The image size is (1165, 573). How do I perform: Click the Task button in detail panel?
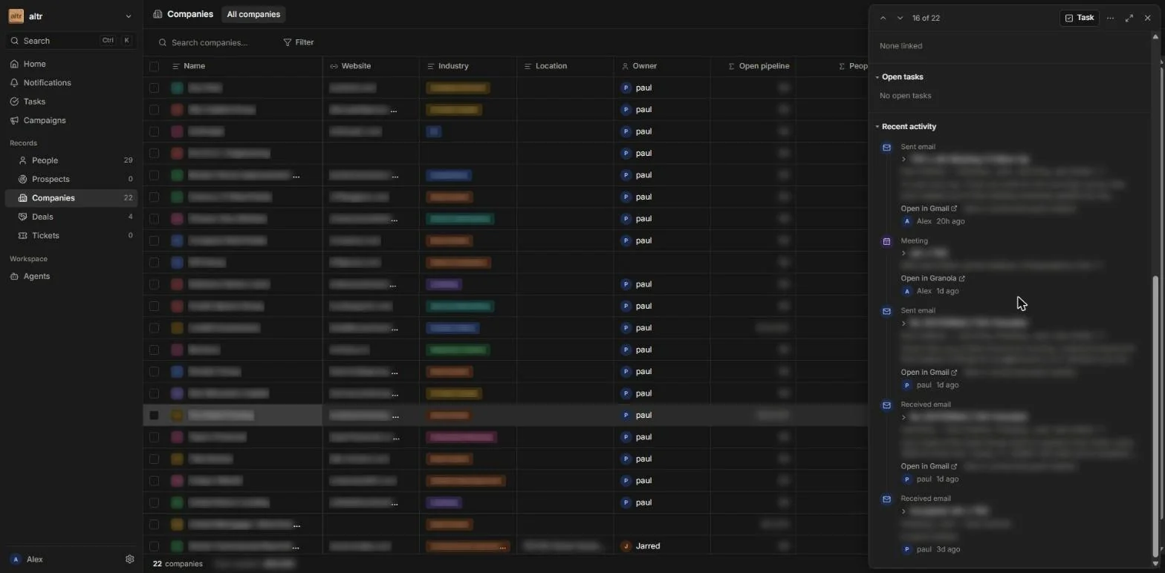[x=1079, y=18]
